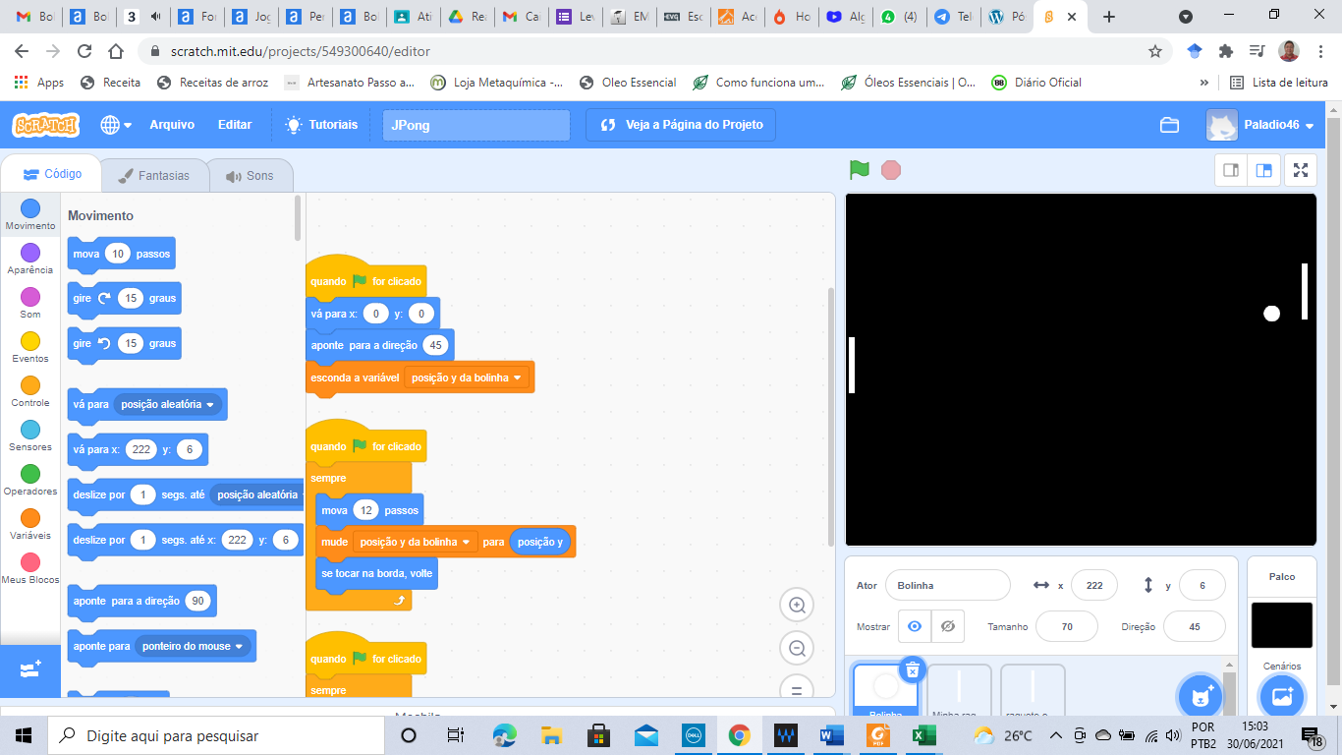This screenshot has height=755, width=1342.
Task: Open the Paladio46 account dropdown
Action: (1260, 125)
